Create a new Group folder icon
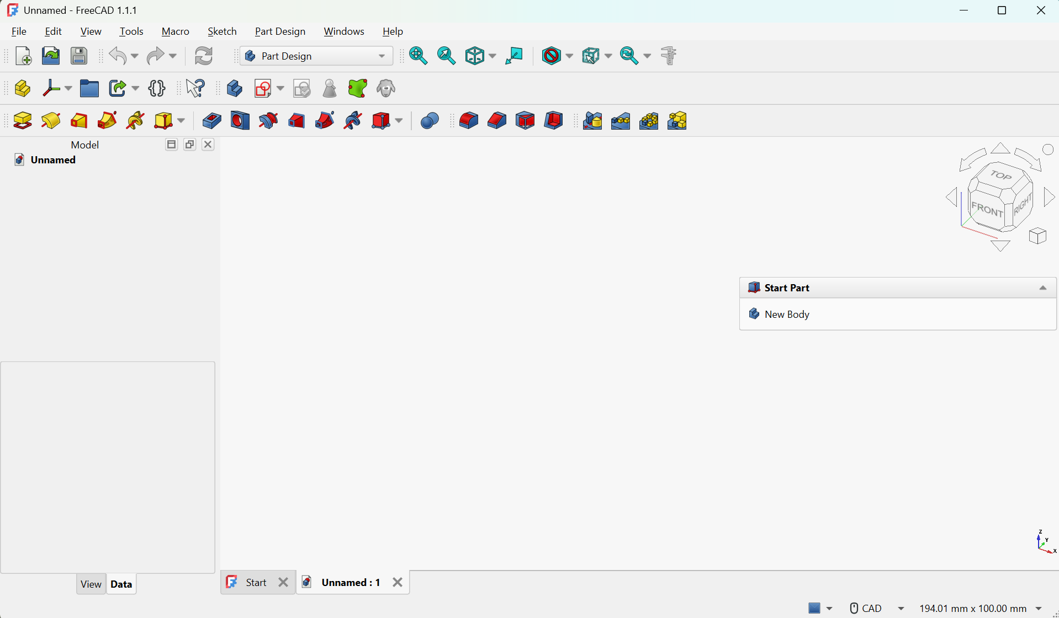The height and width of the screenshot is (618, 1059). click(x=89, y=88)
